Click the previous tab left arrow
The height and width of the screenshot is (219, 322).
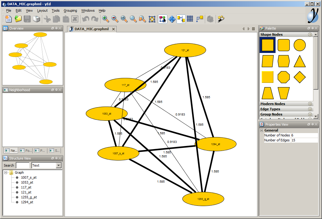tap(244, 29)
